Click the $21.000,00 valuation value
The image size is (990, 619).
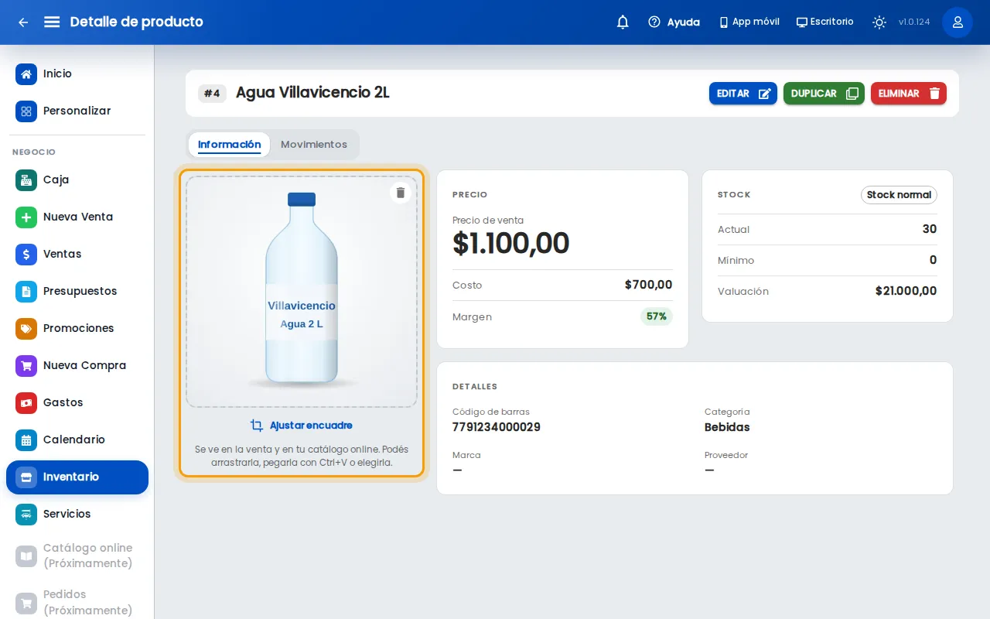[906, 291]
